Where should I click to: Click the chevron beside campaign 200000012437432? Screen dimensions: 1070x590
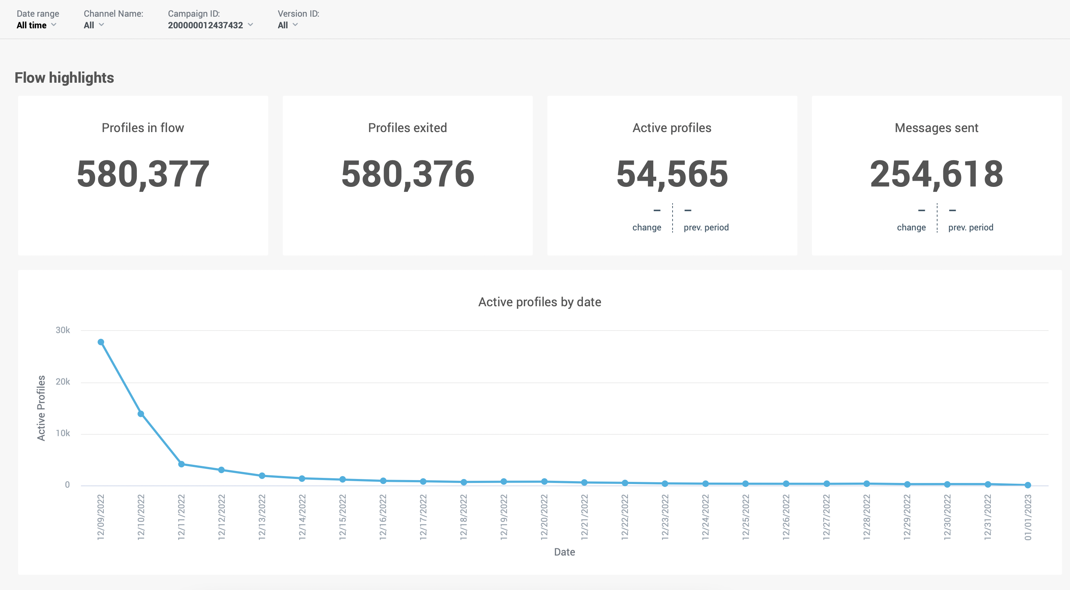click(x=250, y=25)
